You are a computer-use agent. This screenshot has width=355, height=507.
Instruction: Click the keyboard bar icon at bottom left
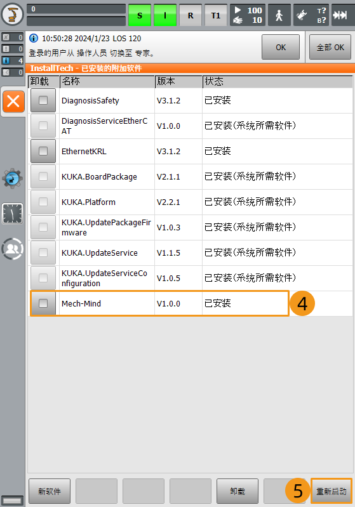[x=12, y=501]
